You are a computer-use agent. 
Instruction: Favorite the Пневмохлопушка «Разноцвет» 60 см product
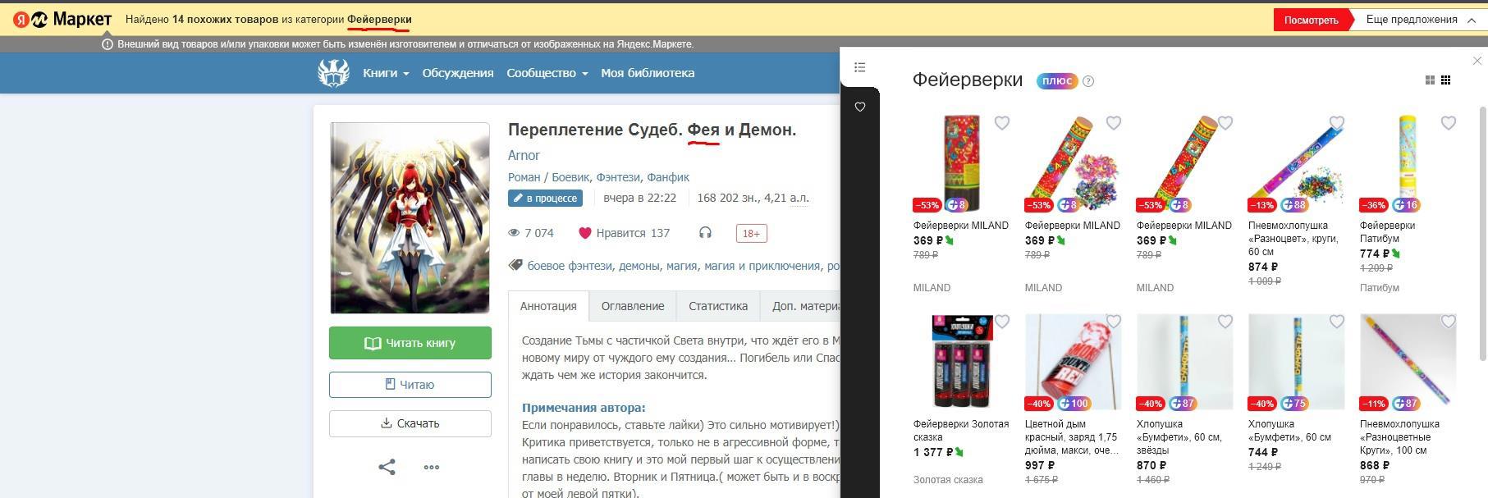[1337, 123]
